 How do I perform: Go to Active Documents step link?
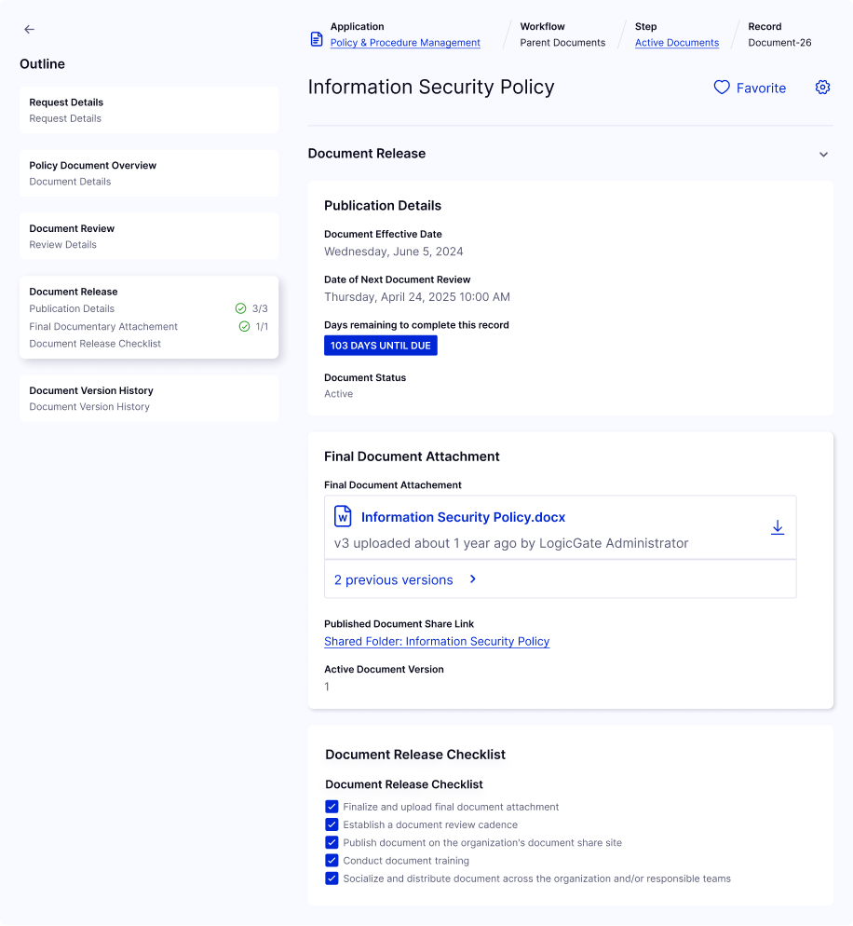676,43
